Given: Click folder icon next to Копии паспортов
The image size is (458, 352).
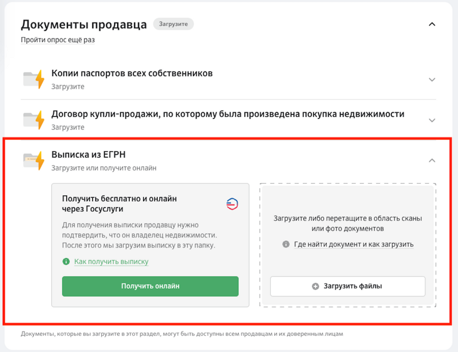Looking at the screenshot, I should coord(34,79).
